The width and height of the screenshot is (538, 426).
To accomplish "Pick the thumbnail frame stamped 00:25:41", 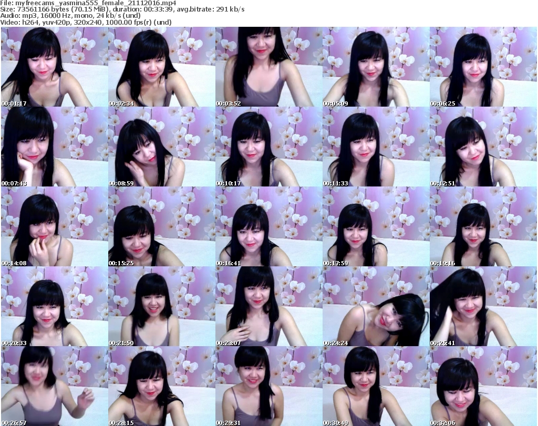I will point(483,306).
